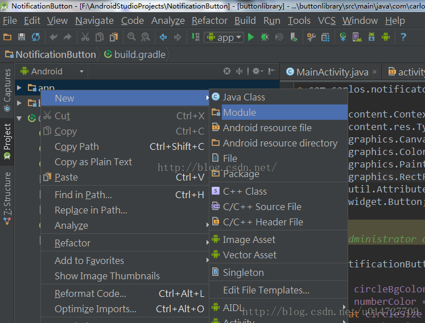Open Android Device Monitor icon
Screen dimensions: 425x323
click(386, 37)
